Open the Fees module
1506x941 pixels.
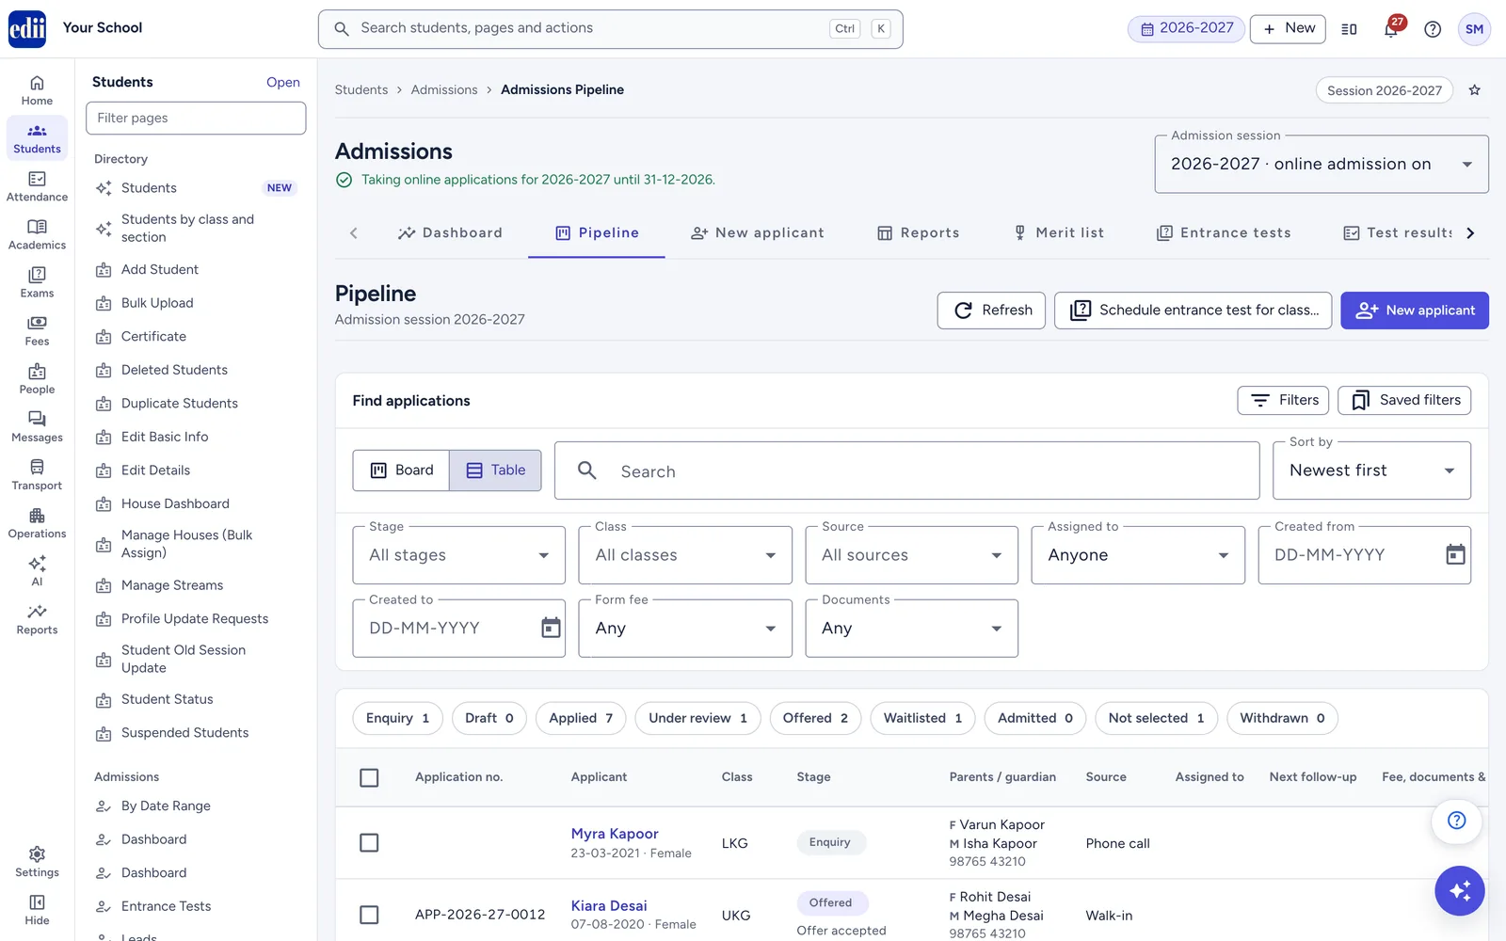37,330
